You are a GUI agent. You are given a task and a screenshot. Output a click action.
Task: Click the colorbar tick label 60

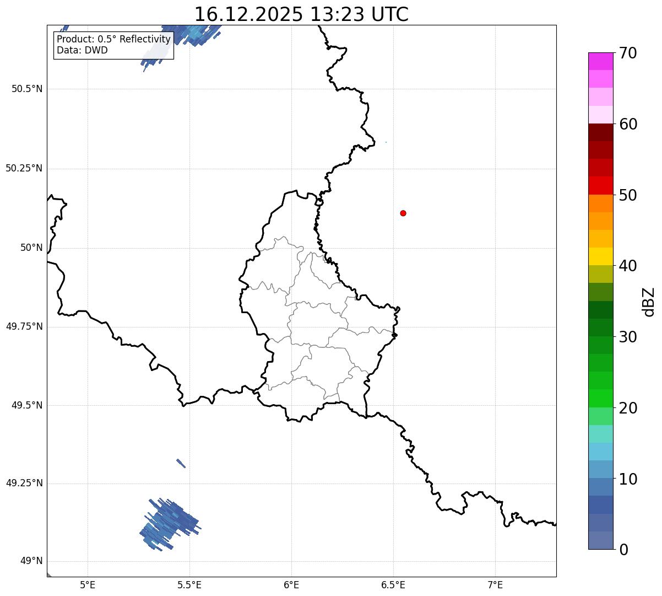click(628, 124)
